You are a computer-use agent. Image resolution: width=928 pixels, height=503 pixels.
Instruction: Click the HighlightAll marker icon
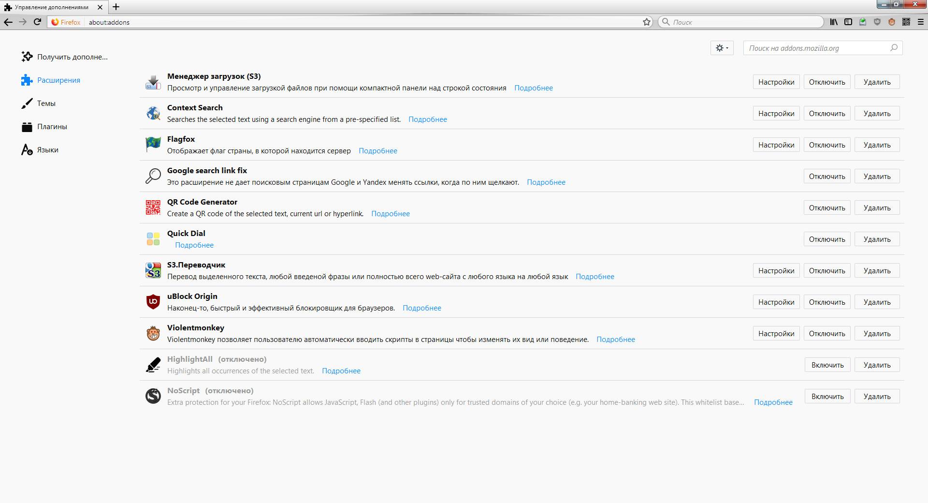(x=153, y=365)
